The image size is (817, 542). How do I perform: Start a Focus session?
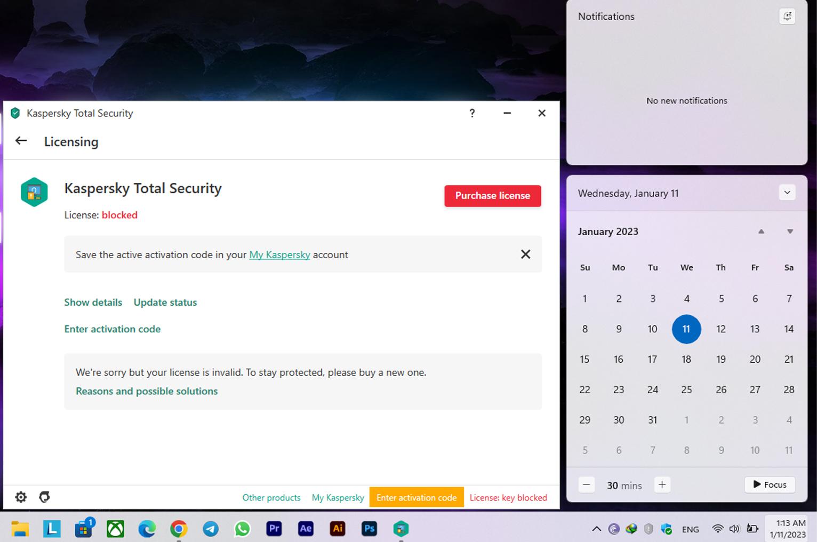(770, 485)
